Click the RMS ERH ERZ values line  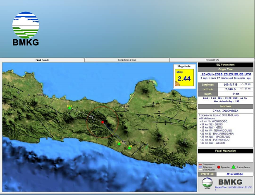225,98
